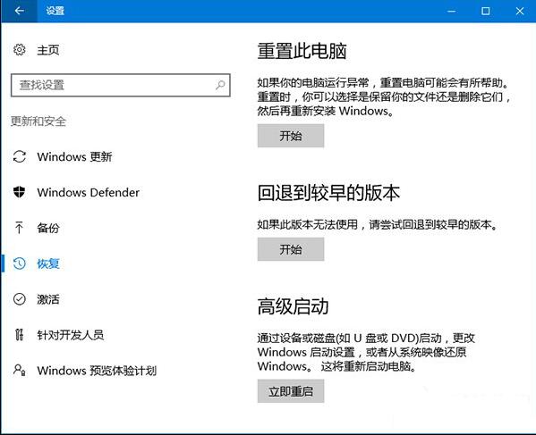
Task: Click the back arrow in title bar
Action: pos(19,11)
